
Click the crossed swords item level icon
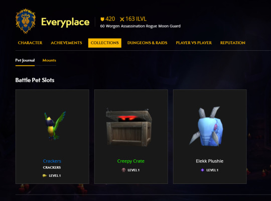pos(122,19)
